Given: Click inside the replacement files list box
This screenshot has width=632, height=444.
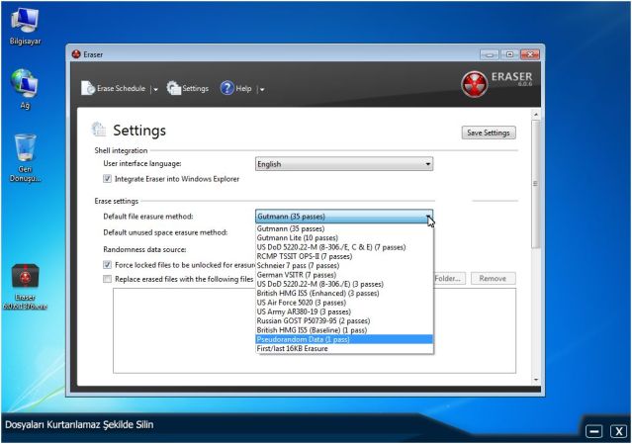Looking at the screenshot, I should coord(315,331).
